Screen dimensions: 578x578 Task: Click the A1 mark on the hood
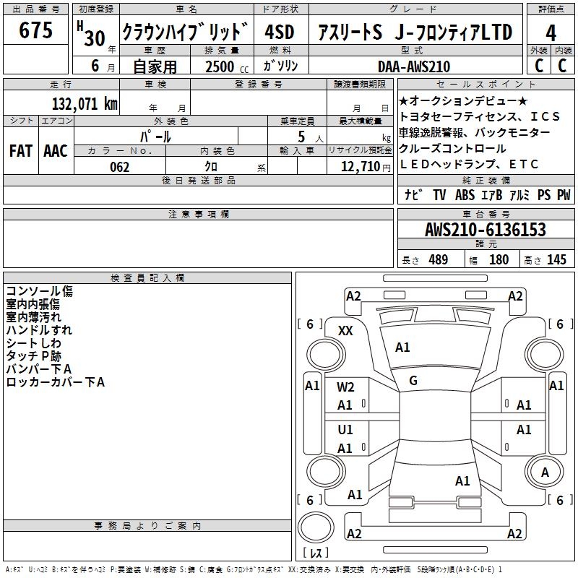tap(402, 348)
